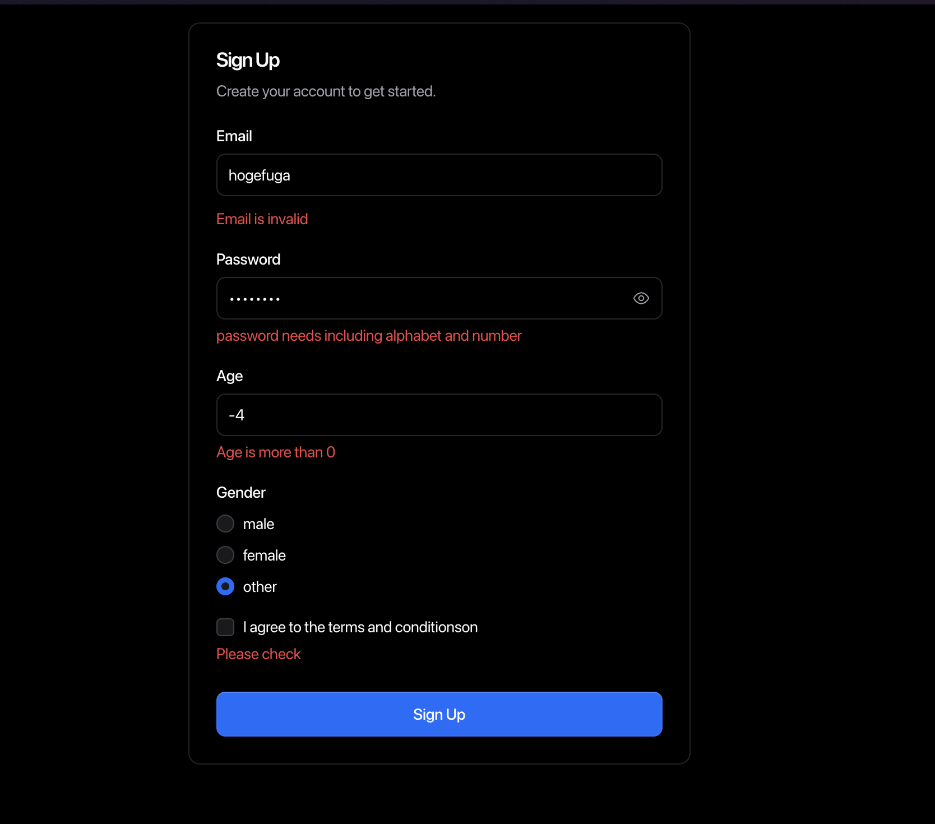Show password with the eye icon
935x824 pixels.
click(641, 298)
